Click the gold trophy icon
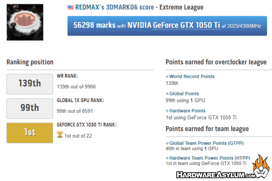Screen dimensions: 272x181 60,134
